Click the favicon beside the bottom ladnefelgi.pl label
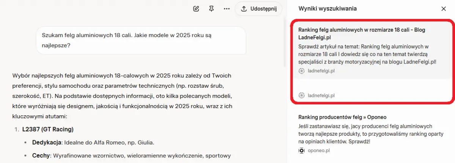The height and width of the screenshot is (163, 455). tap(302, 95)
